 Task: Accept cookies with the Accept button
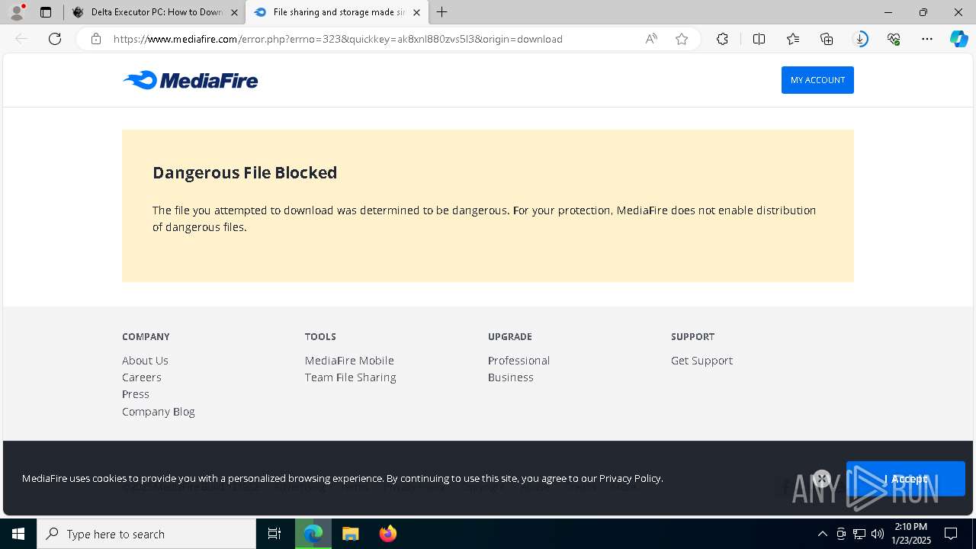pos(906,479)
